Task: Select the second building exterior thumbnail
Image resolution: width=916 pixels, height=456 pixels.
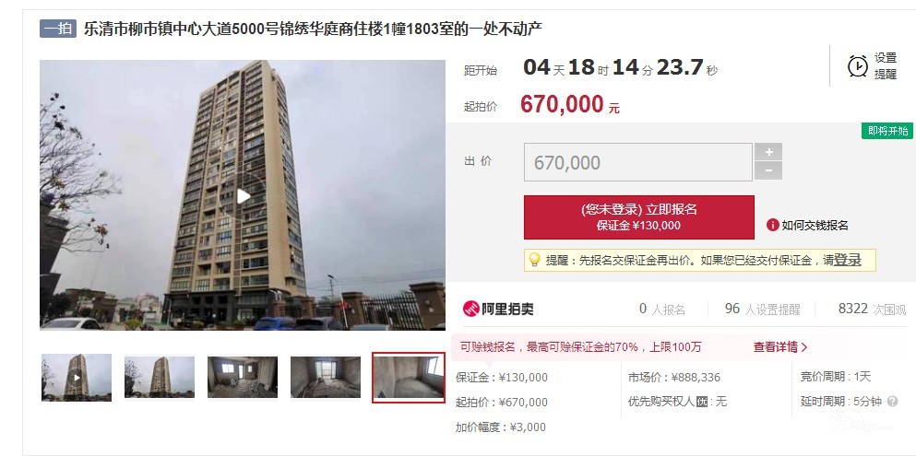Action: 160,378
